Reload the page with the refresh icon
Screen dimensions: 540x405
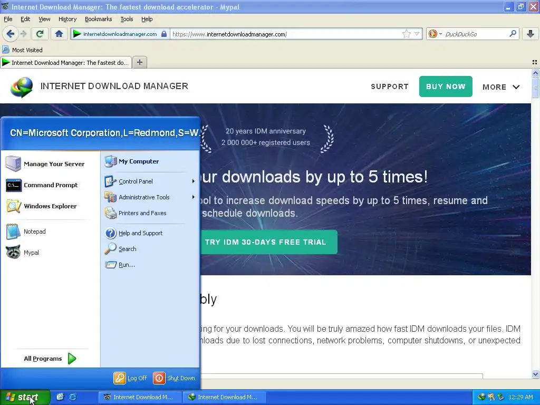click(40, 34)
